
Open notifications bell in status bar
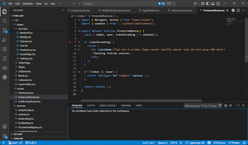244,143
